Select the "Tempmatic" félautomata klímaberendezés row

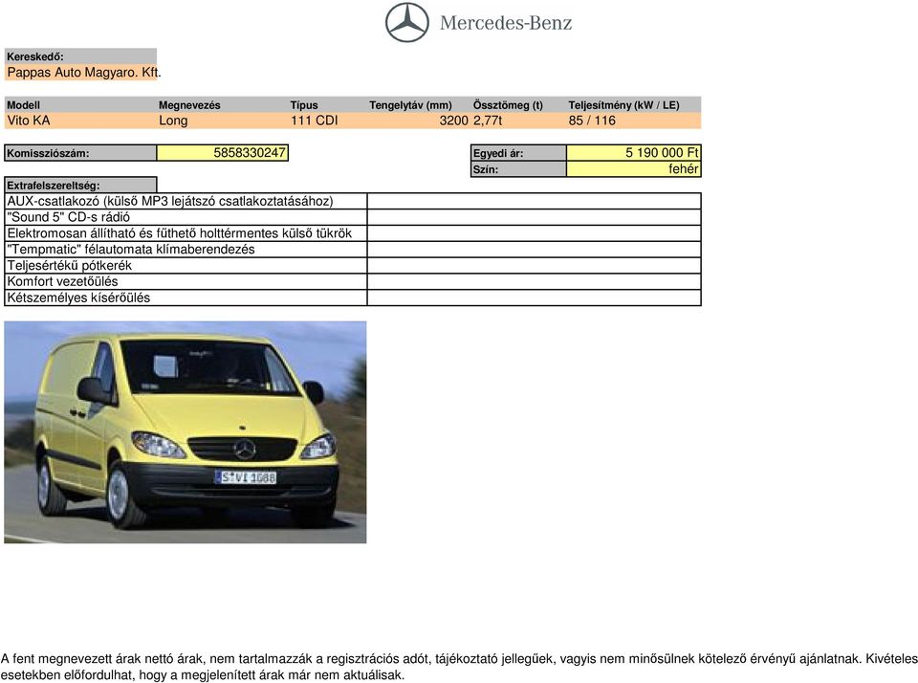[353, 250]
